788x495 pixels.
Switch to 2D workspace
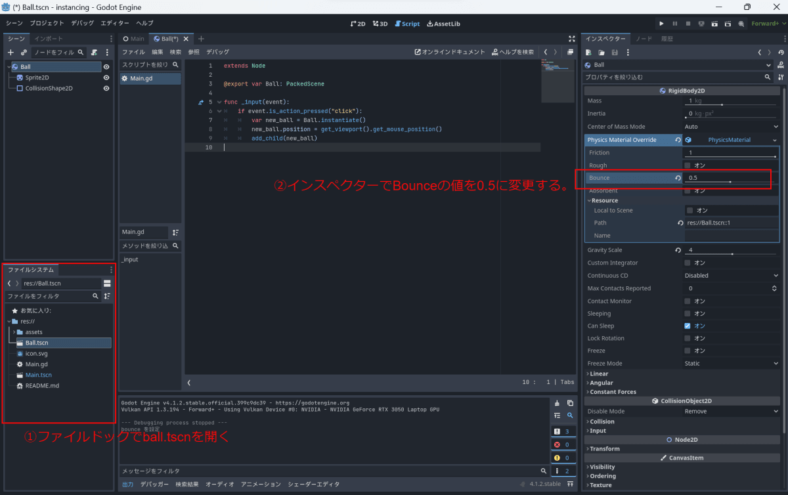(358, 24)
